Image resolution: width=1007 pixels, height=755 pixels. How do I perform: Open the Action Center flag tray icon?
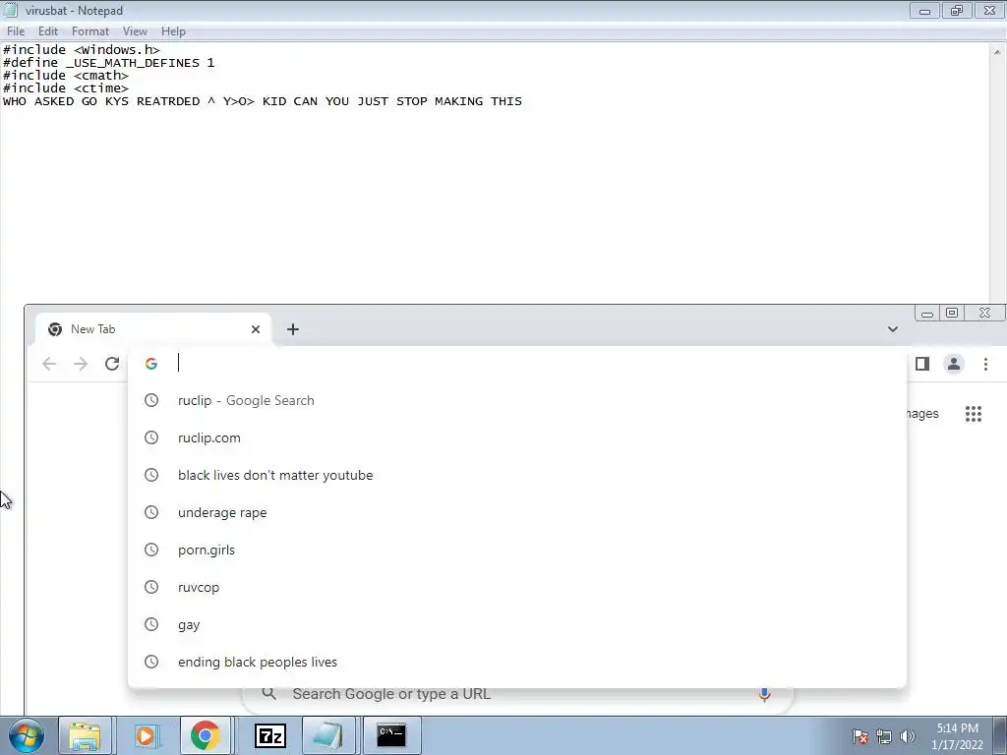[860, 736]
